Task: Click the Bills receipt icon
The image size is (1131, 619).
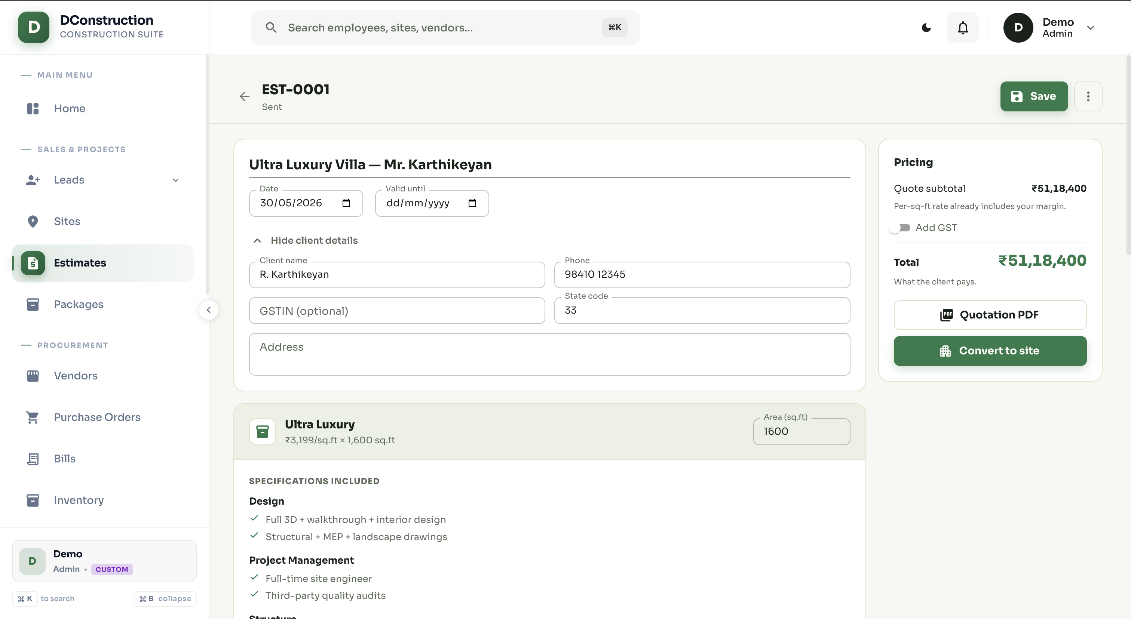Action: coord(33,459)
